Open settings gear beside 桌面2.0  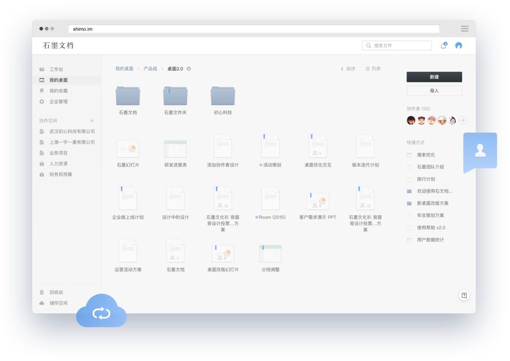pos(188,68)
